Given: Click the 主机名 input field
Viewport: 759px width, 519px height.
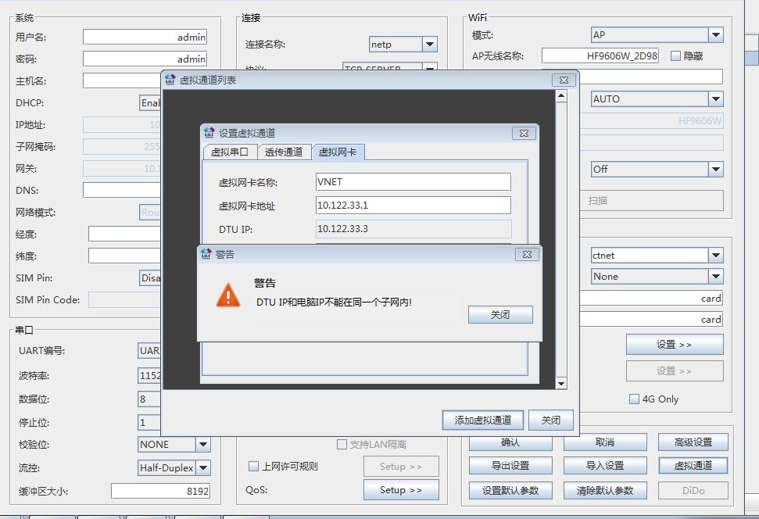Looking at the screenshot, I should click(122, 81).
